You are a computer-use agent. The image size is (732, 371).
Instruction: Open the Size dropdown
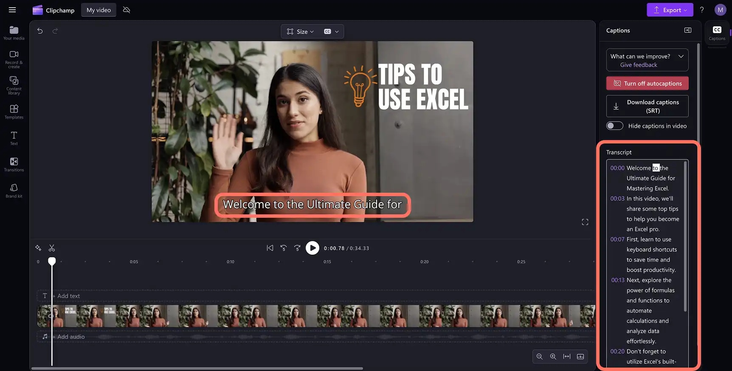tap(300, 31)
